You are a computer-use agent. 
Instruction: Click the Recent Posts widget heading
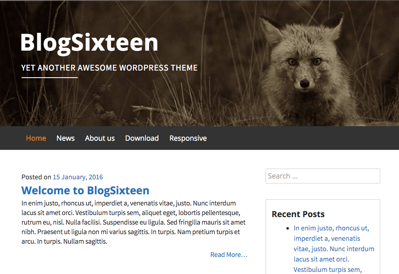(298, 214)
